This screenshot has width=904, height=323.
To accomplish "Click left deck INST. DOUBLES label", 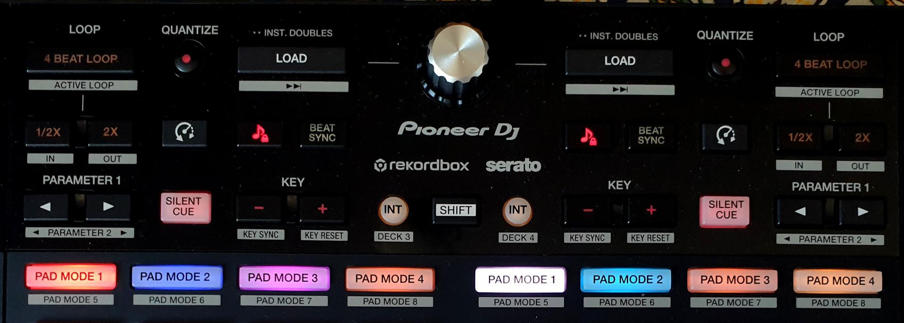I will 293,33.
